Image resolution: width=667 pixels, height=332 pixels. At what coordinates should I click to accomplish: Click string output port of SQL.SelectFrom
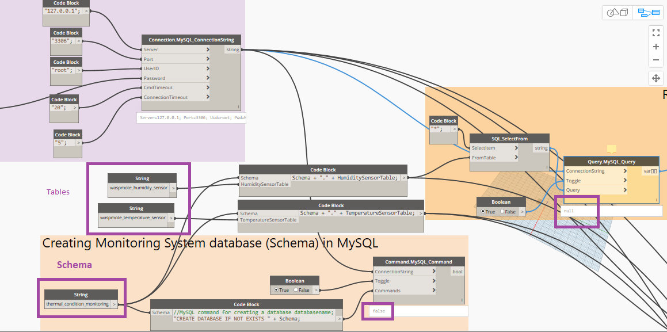point(541,148)
